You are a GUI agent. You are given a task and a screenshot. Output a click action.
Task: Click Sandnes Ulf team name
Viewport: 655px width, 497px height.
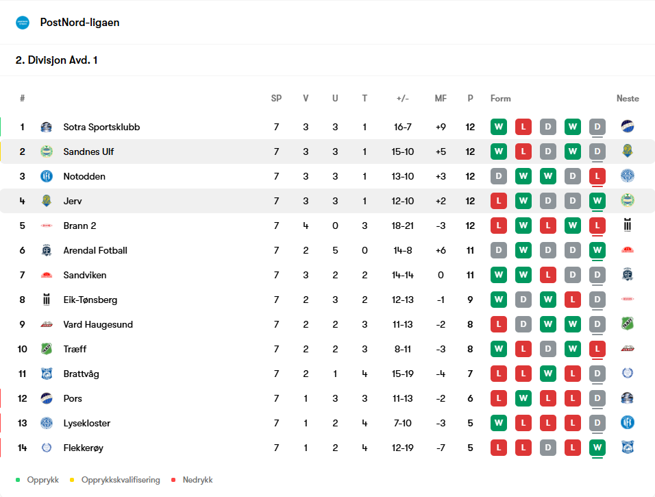(x=88, y=151)
